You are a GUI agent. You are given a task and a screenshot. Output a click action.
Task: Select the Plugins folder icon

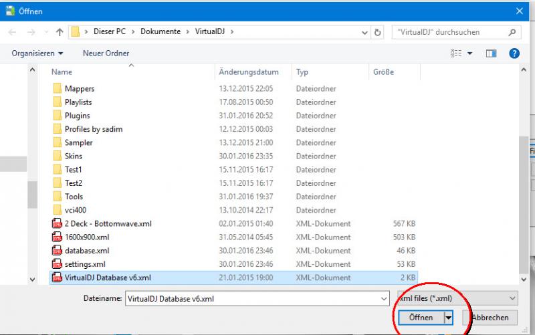58,115
